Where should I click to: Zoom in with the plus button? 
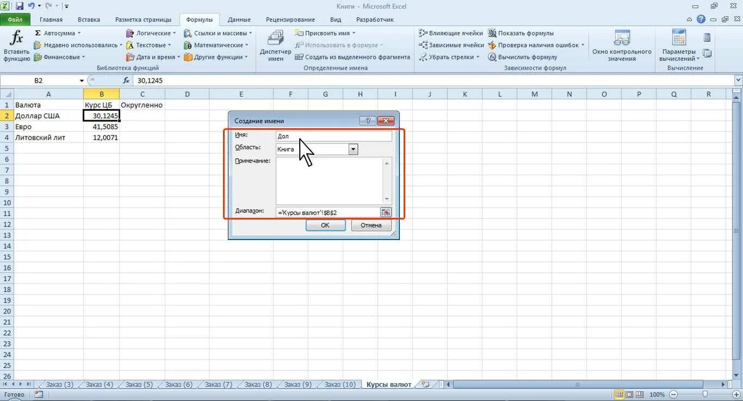(737, 394)
